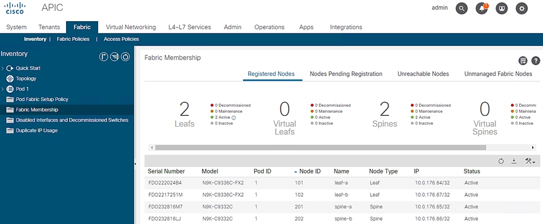543x224 pixels.
Task: Click the horizontal scrollbar under node summary
Action: [320, 147]
